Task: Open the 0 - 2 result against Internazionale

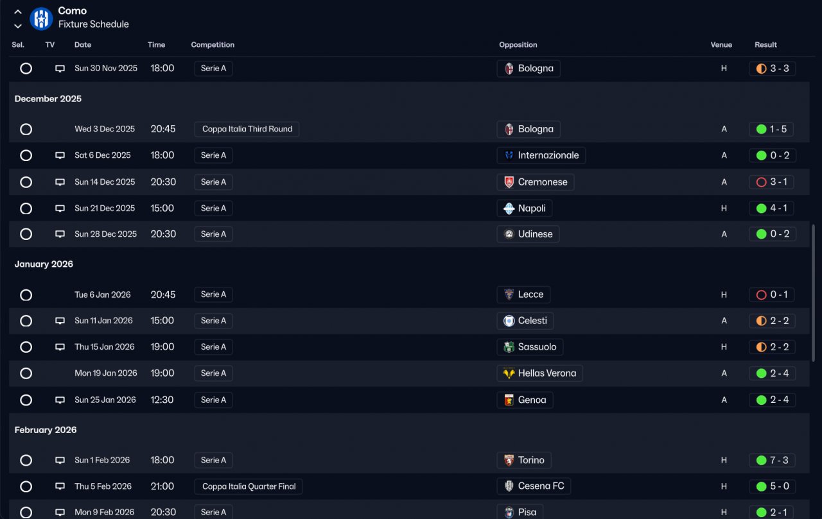Action: point(773,155)
